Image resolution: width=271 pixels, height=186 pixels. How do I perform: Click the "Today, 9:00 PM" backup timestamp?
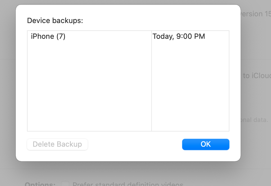coord(179,36)
